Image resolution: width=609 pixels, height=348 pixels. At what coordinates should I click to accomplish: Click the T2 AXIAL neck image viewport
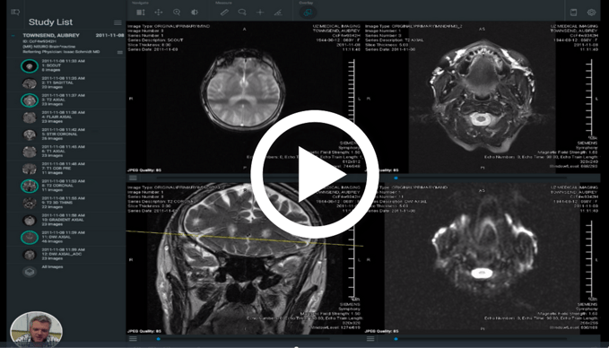click(x=483, y=97)
